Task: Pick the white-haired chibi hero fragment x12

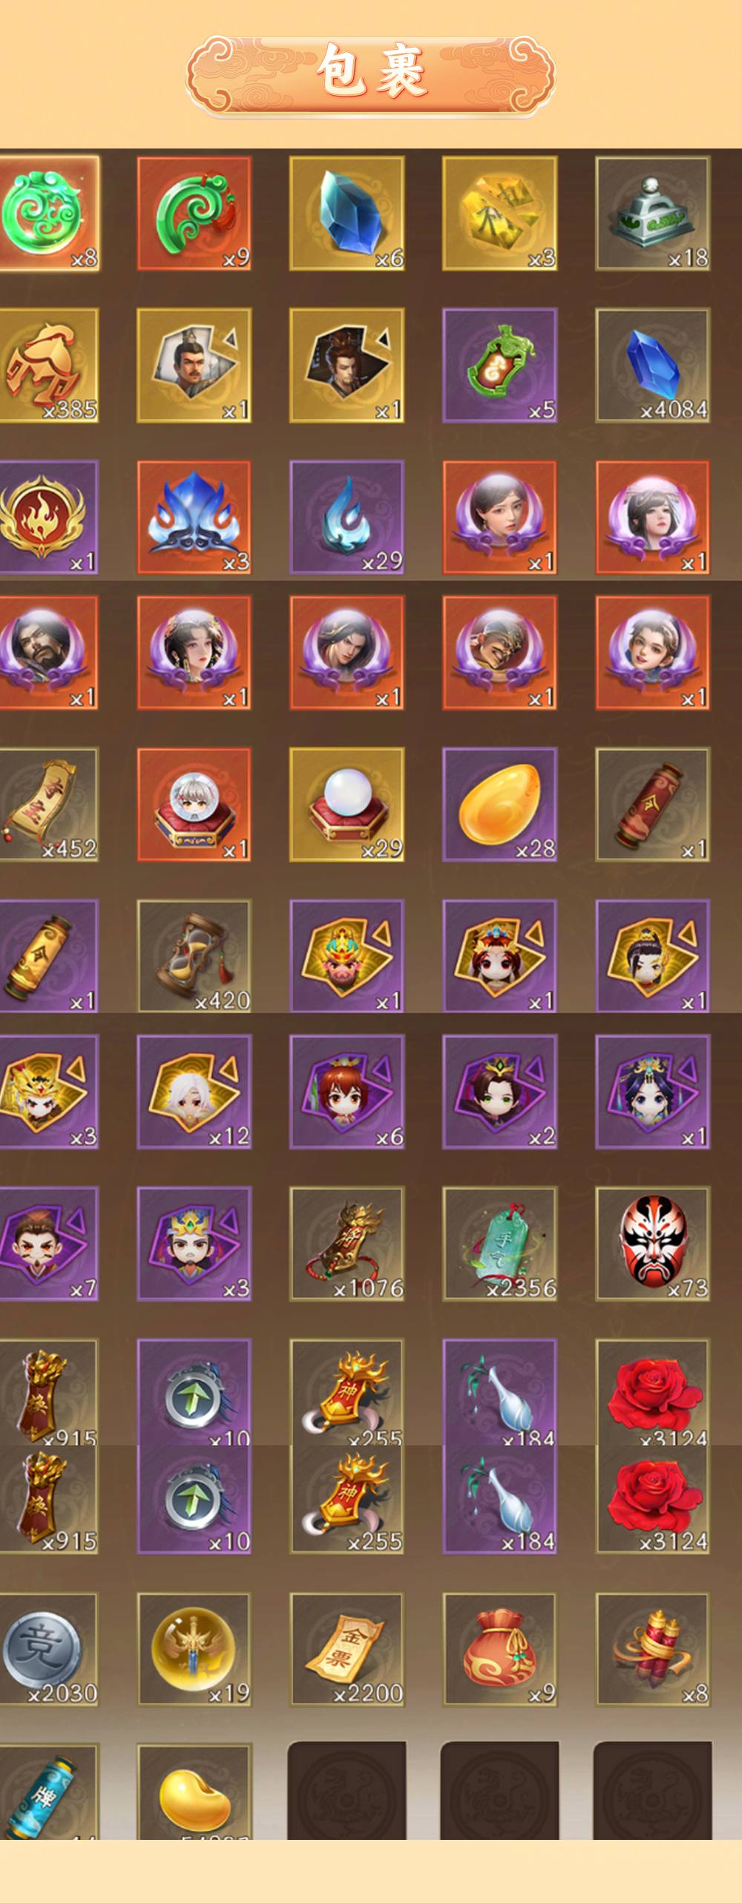Action: click(194, 1091)
